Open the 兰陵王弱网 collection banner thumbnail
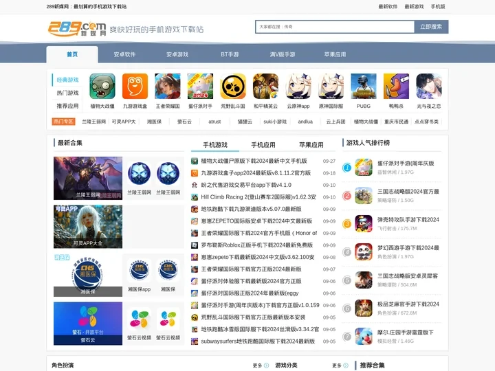The image size is (495, 371). pyautogui.click(x=88, y=178)
